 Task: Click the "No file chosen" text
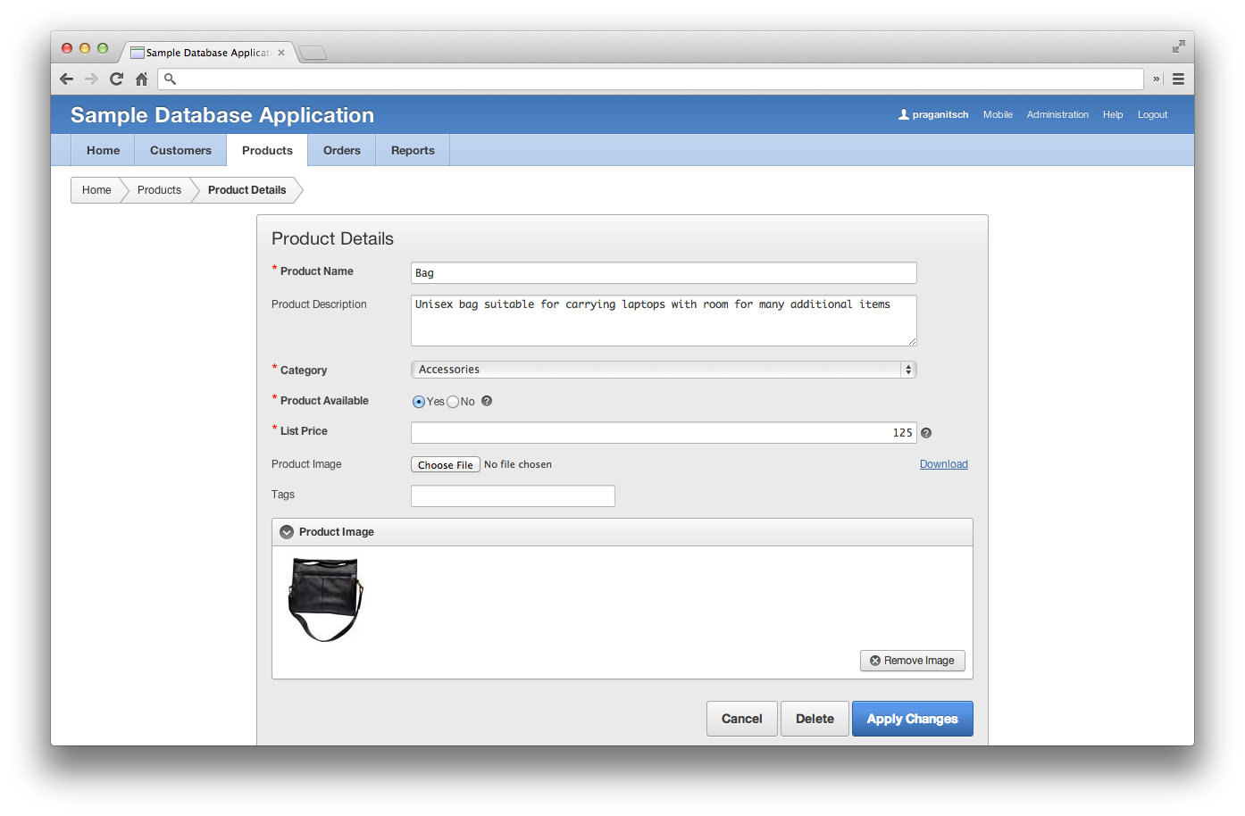click(518, 464)
